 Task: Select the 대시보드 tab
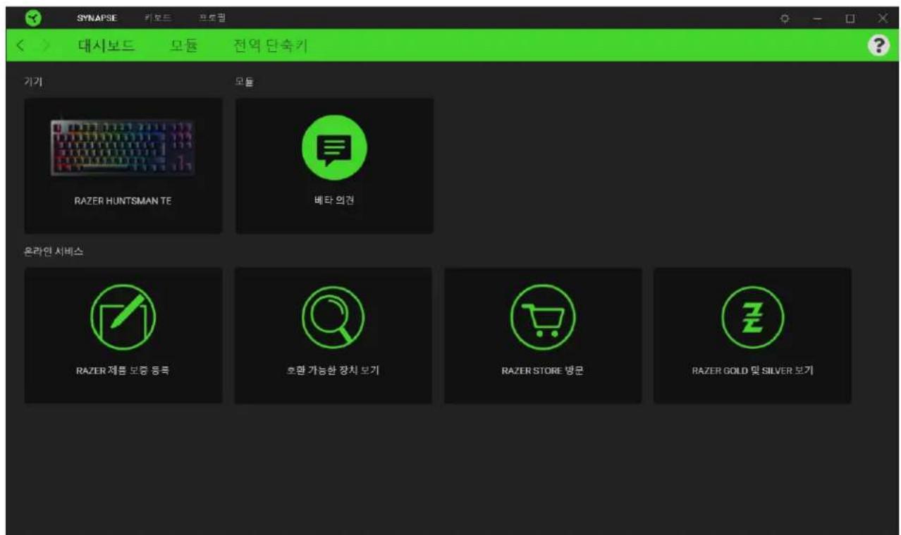[x=106, y=47]
